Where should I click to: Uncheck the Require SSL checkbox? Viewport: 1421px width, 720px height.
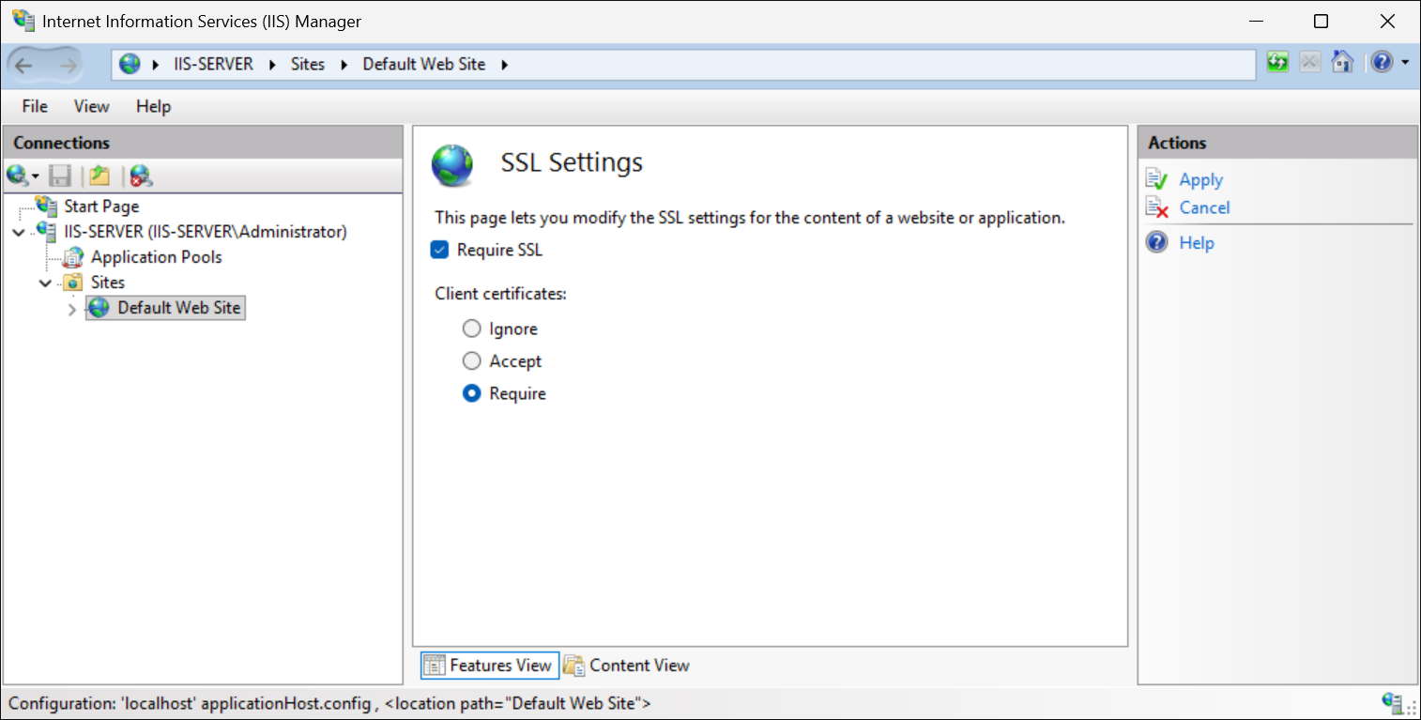tap(439, 250)
